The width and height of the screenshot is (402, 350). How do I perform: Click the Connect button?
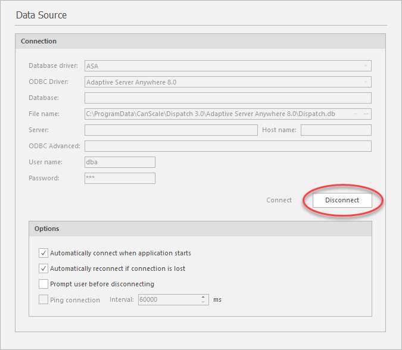[x=279, y=200]
